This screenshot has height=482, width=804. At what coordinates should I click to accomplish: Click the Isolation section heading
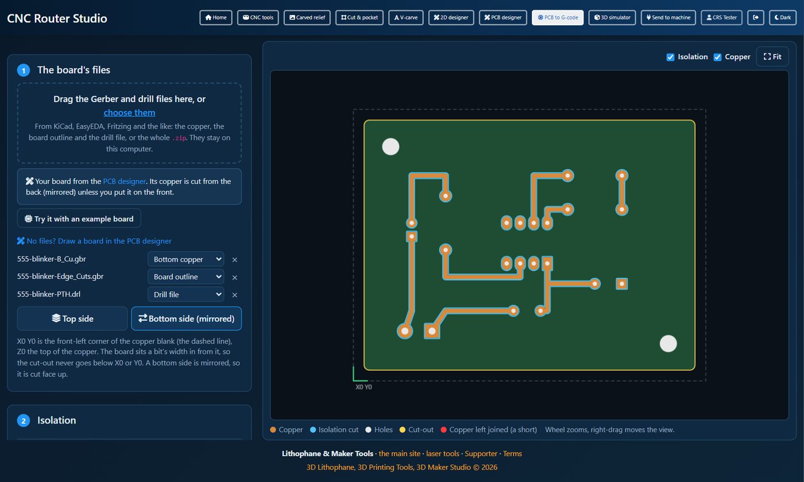point(56,420)
